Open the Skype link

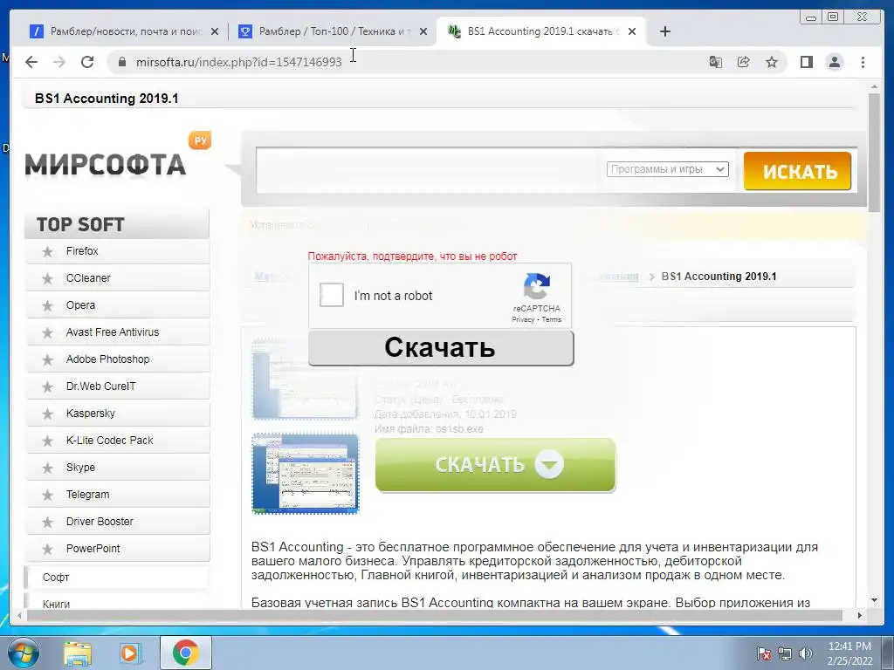(80, 468)
